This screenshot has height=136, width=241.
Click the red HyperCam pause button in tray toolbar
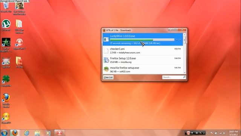[x=188, y=133]
